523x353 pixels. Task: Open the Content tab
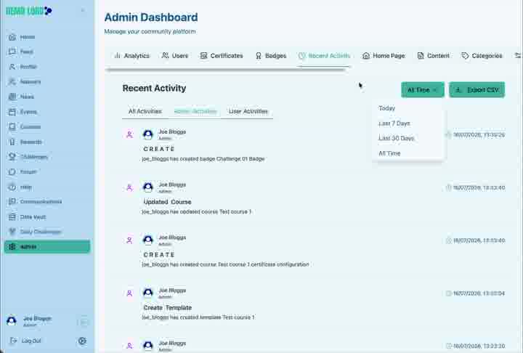click(x=433, y=56)
